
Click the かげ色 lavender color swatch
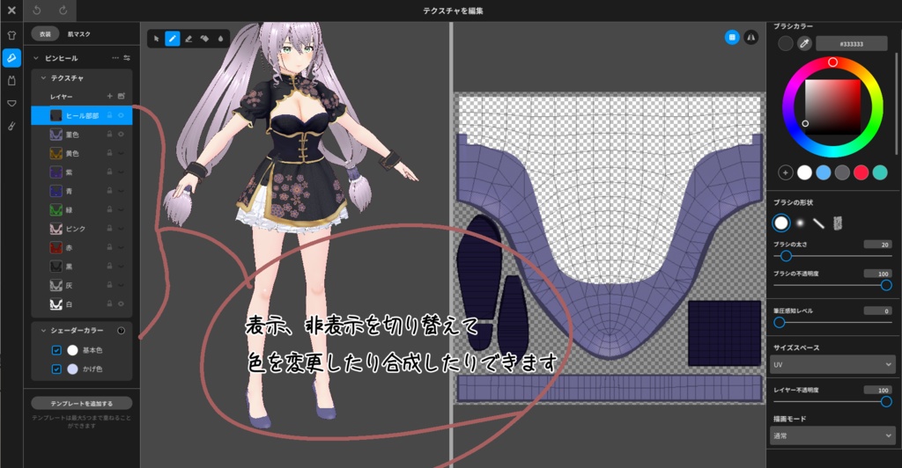(x=72, y=369)
